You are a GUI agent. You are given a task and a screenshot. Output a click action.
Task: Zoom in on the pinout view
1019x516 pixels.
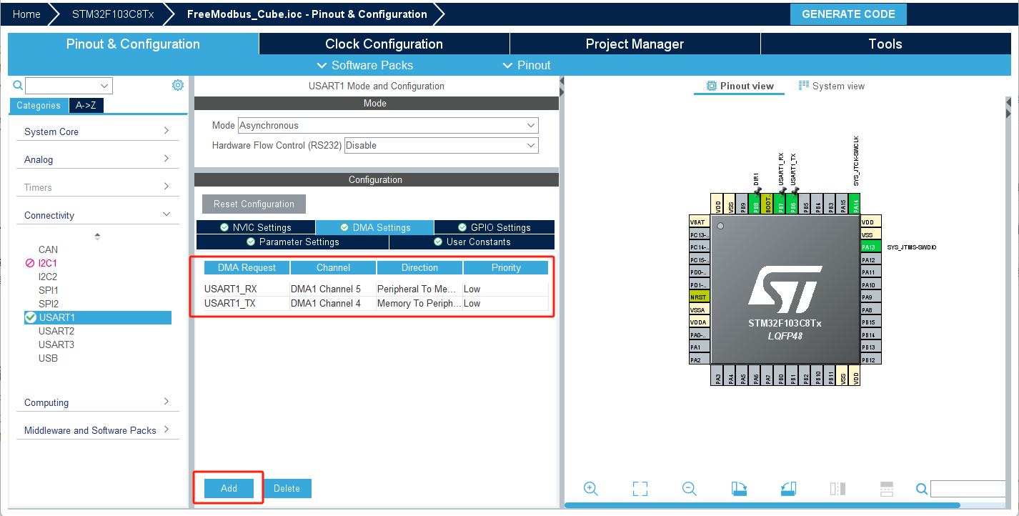coord(590,489)
